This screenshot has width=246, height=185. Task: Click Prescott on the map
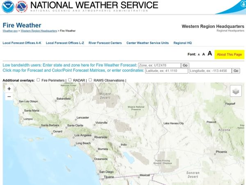coord(211,122)
